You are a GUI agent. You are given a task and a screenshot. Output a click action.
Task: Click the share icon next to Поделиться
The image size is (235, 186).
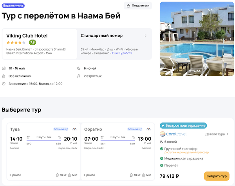pos(128,5)
